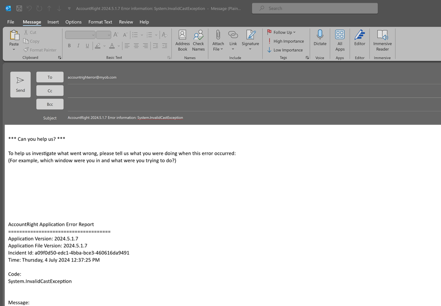The width and height of the screenshot is (441, 306).
Task: Click in the Search box
Action: pyautogui.click(x=315, y=8)
